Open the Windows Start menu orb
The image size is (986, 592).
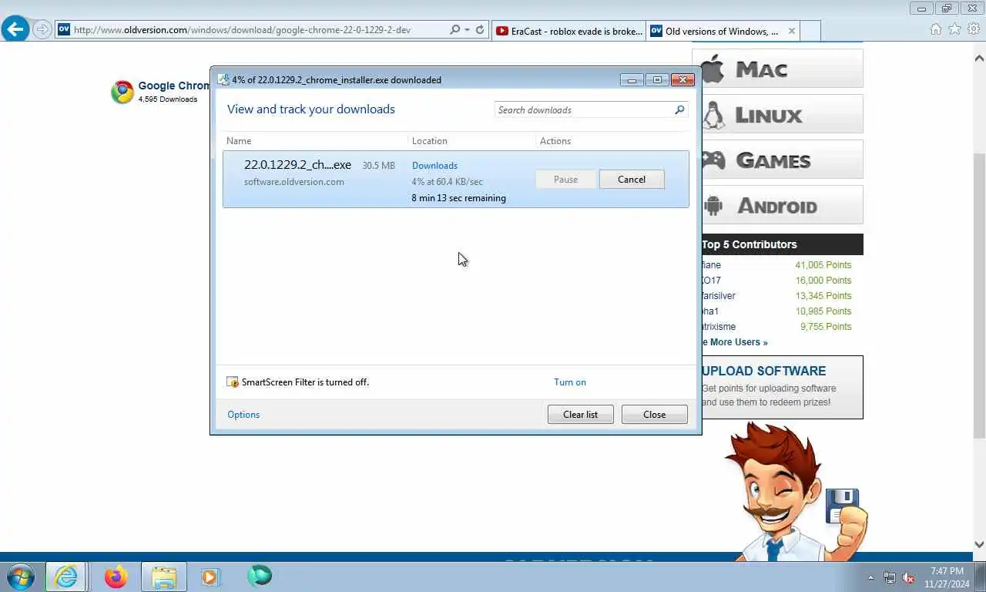pyautogui.click(x=21, y=576)
